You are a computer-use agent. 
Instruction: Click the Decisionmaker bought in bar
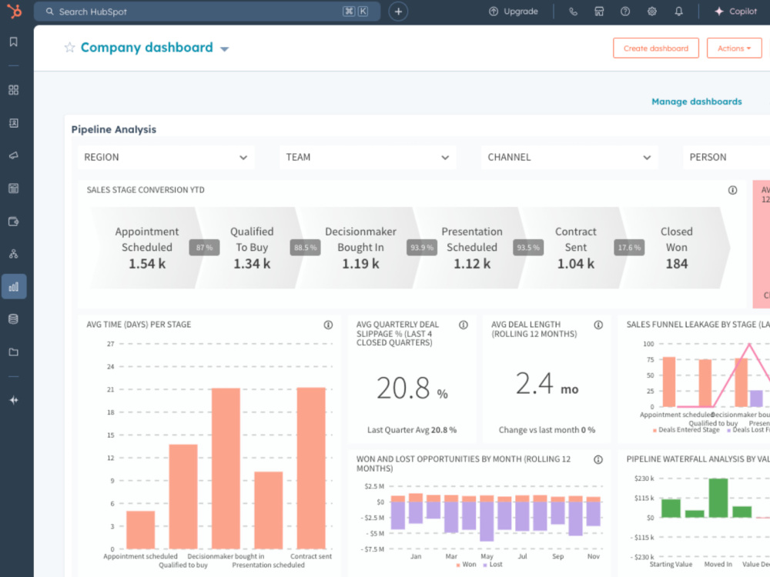[x=226, y=469]
